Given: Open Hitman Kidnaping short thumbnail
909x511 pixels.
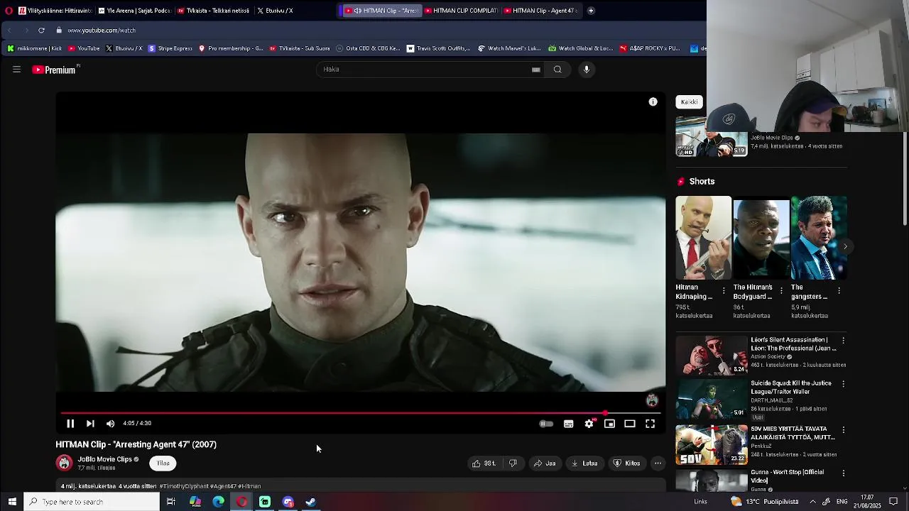Looking at the screenshot, I should (x=703, y=238).
